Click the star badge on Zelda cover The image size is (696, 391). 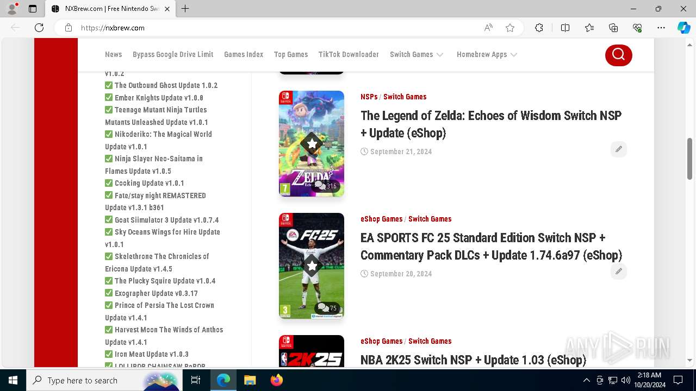(x=312, y=144)
